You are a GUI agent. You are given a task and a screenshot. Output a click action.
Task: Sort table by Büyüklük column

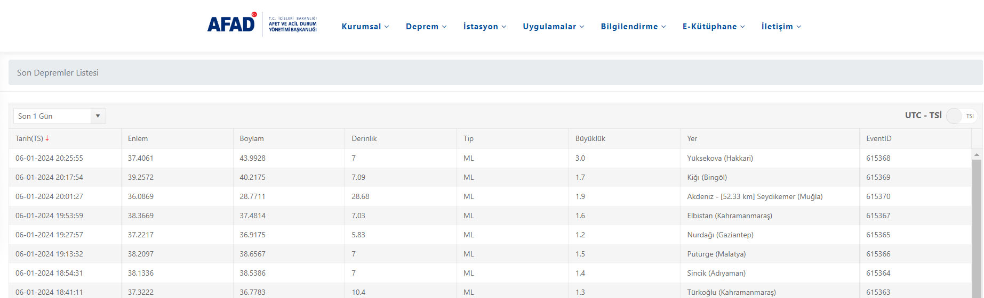[x=590, y=138]
